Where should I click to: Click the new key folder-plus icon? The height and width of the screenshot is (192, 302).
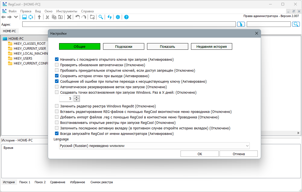[92, 17]
